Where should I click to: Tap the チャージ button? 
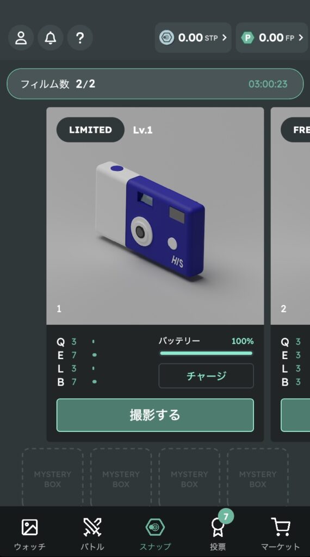pos(206,376)
